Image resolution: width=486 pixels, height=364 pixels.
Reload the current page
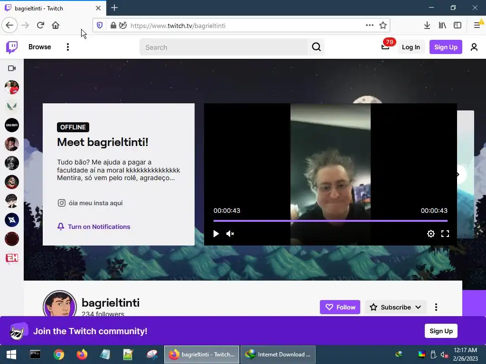point(41,26)
